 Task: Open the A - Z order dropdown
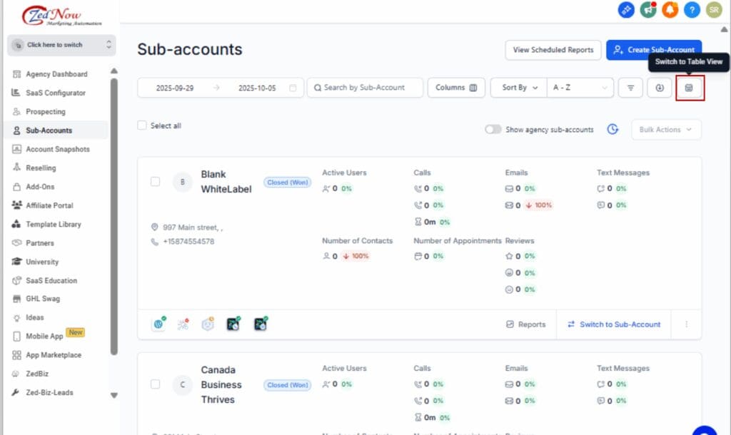tap(580, 88)
